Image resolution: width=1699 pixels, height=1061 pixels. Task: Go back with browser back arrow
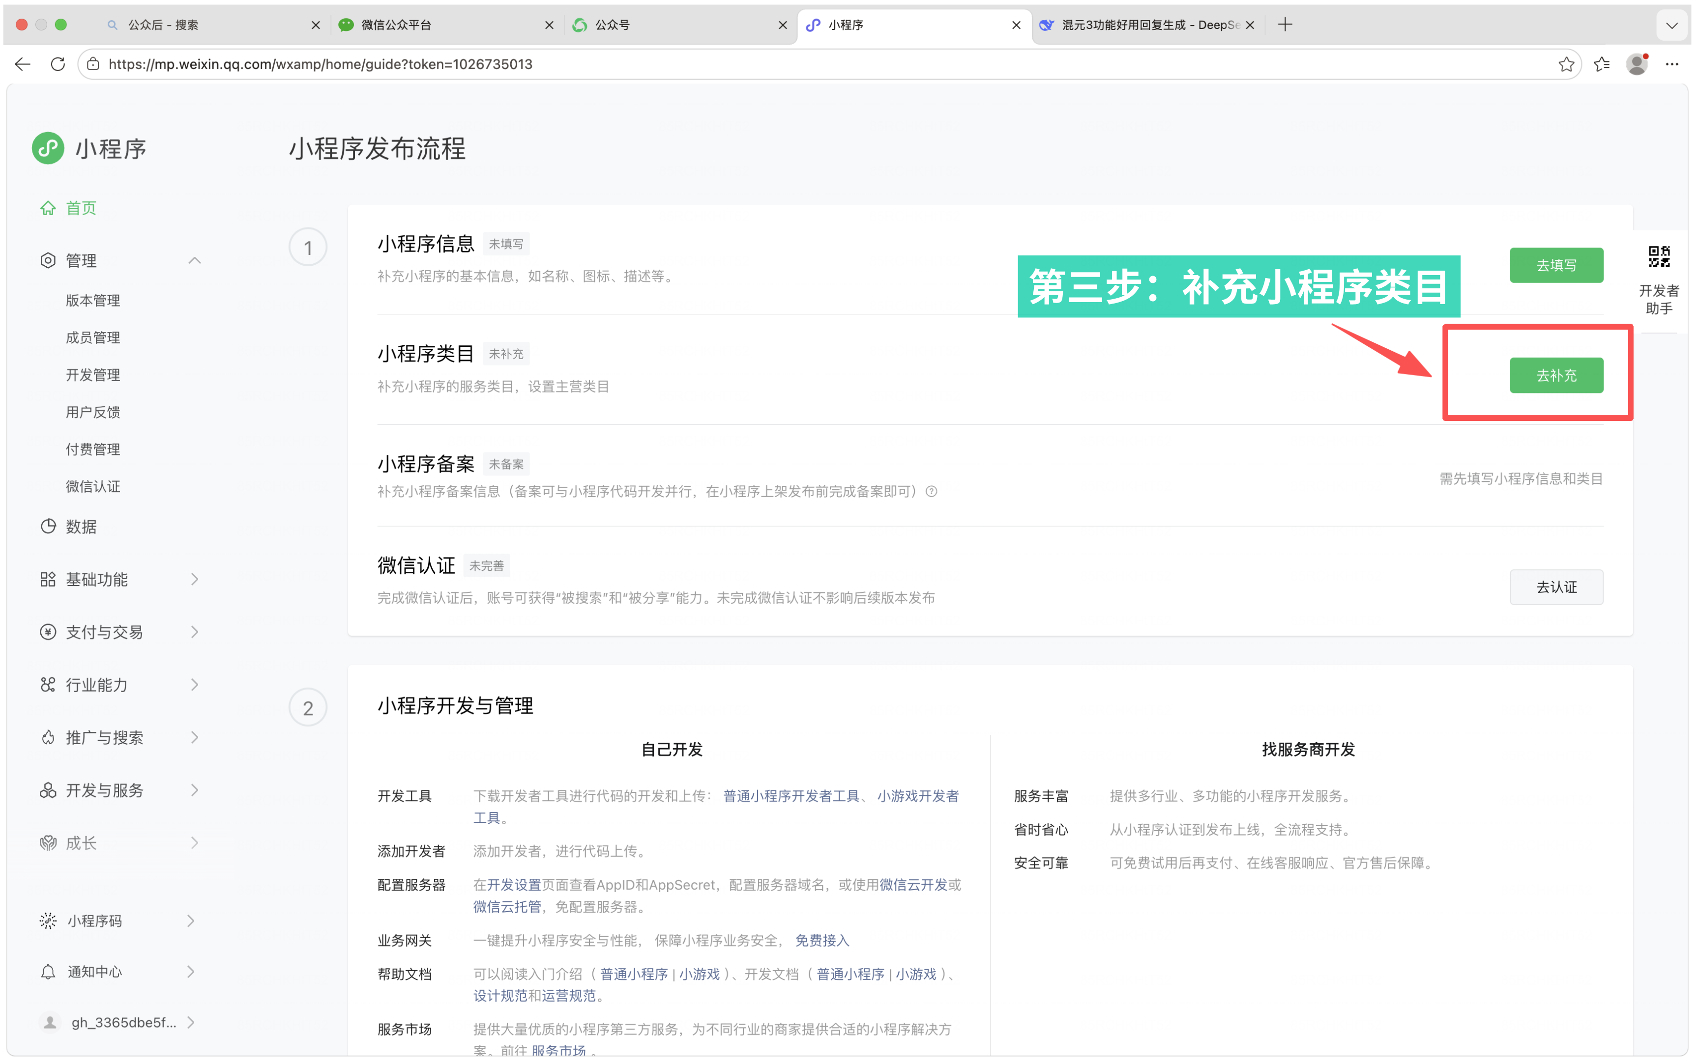point(23,64)
